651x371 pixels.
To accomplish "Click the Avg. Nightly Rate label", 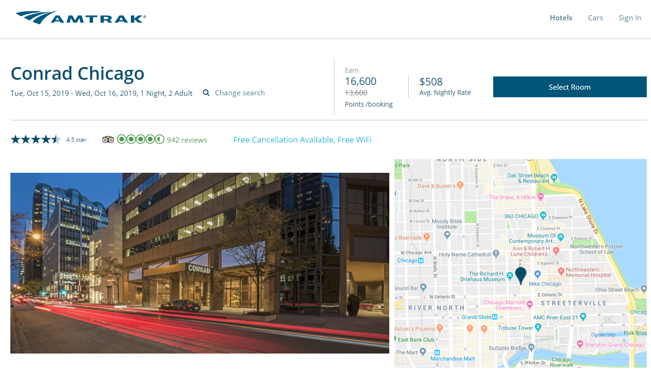I will coord(445,93).
